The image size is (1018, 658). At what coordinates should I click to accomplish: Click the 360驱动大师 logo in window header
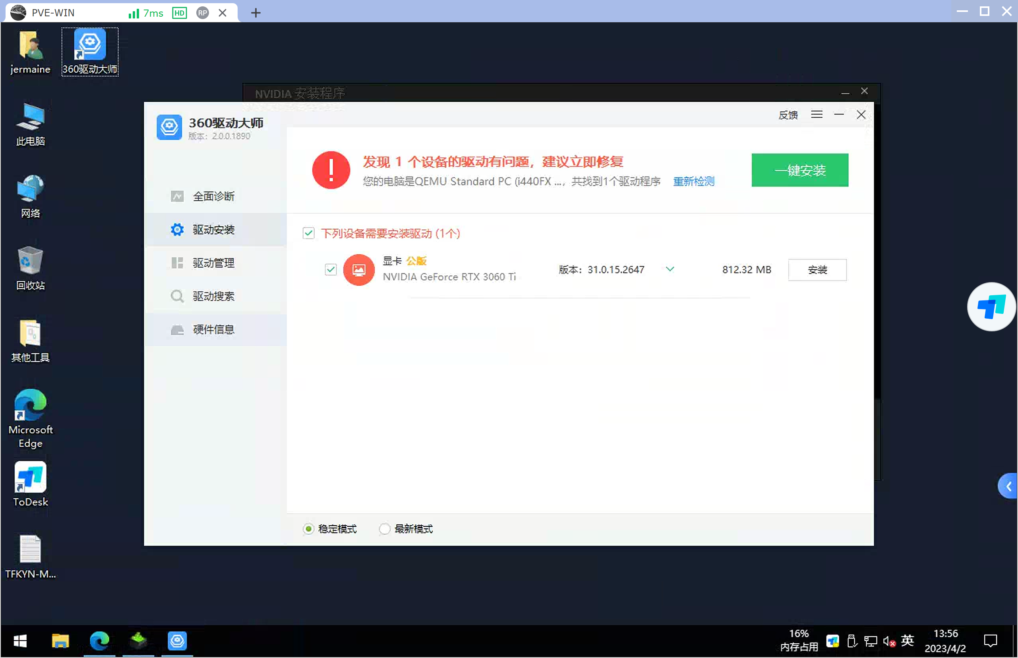pos(169,127)
